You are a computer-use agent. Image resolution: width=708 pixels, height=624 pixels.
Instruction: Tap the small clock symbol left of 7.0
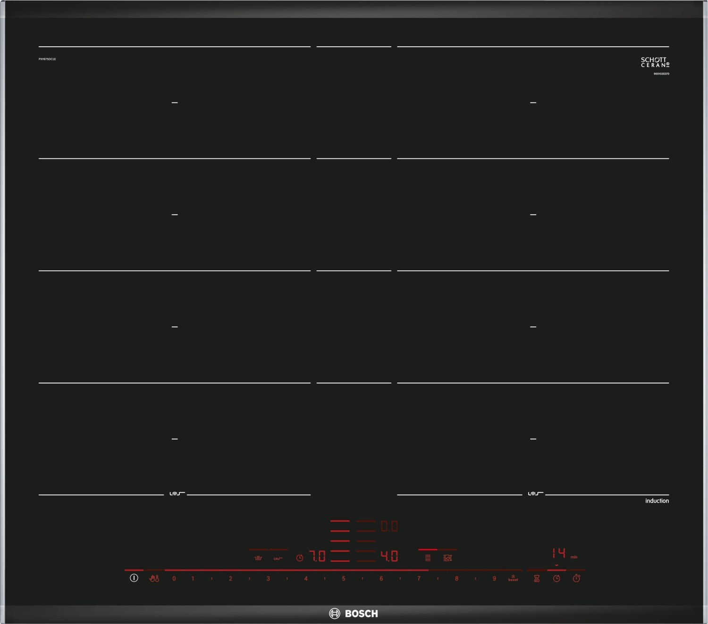click(x=300, y=558)
